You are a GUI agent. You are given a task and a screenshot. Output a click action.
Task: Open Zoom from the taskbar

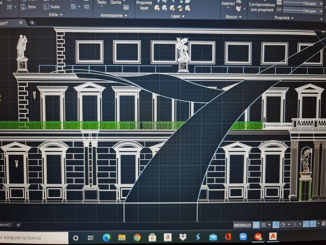[x=243, y=237]
